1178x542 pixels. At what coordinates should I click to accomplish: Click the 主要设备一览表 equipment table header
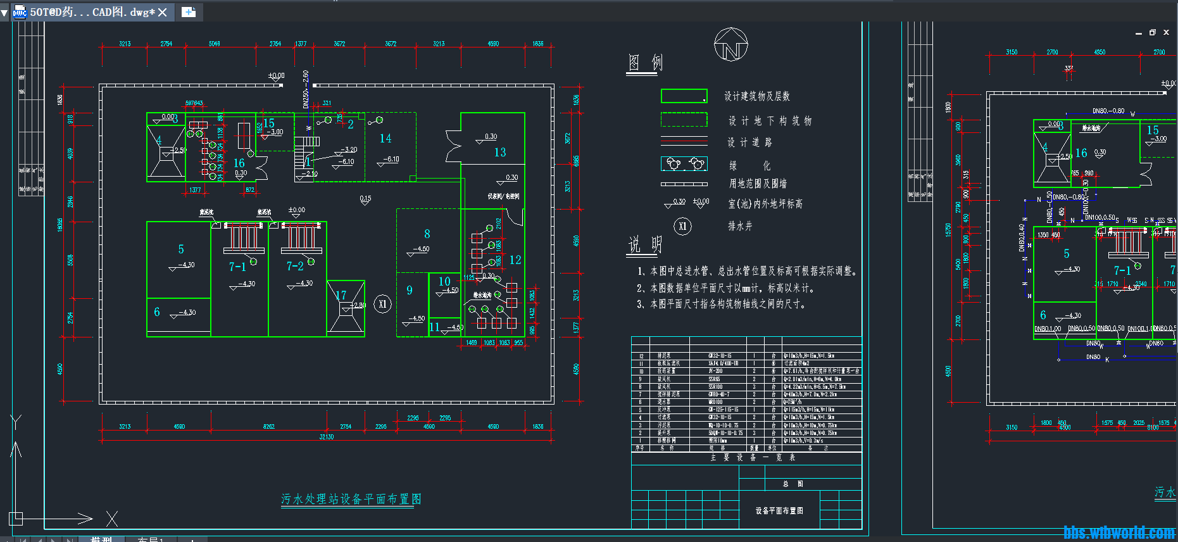(x=752, y=457)
